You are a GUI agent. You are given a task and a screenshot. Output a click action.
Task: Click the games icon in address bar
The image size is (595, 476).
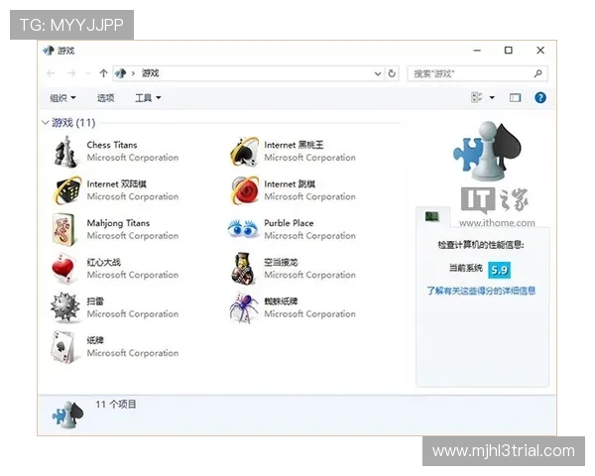click(x=121, y=73)
